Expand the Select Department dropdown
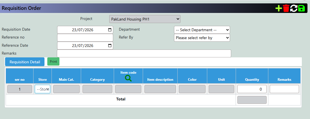The height and width of the screenshot is (119, 310). [202, 30]
